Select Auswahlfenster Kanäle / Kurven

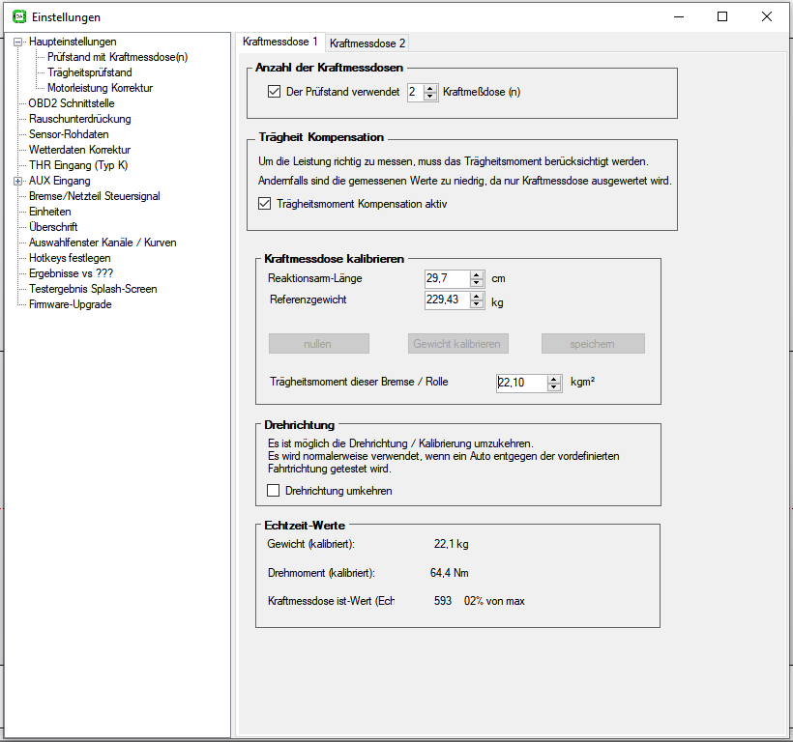pyautogui.click(x=103, y=243)
